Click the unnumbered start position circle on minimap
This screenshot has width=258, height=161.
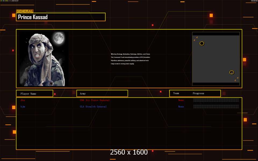click(x=202, y=43)
